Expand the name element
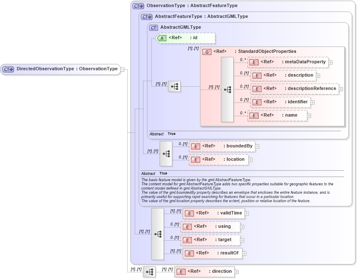This screenshot has height=279, width=357. coord(309,116)
